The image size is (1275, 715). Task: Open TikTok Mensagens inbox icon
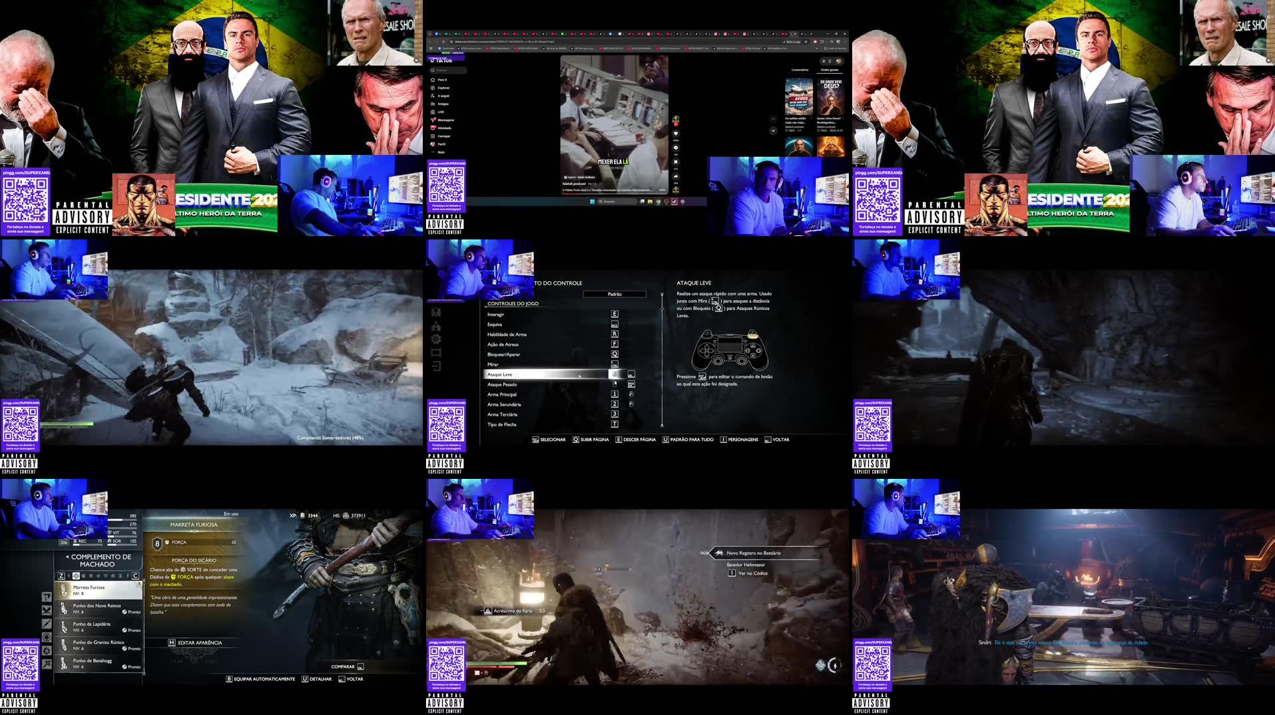(x=433, y=120)
